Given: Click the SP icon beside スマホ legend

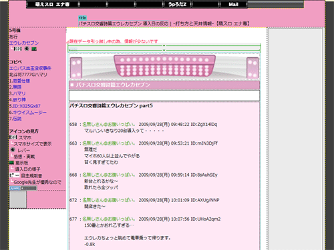Looking at the screenshot, I should pyautogui.click(x=13, y=137).
